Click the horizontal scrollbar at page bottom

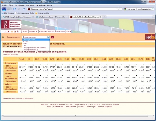(75, 116)
